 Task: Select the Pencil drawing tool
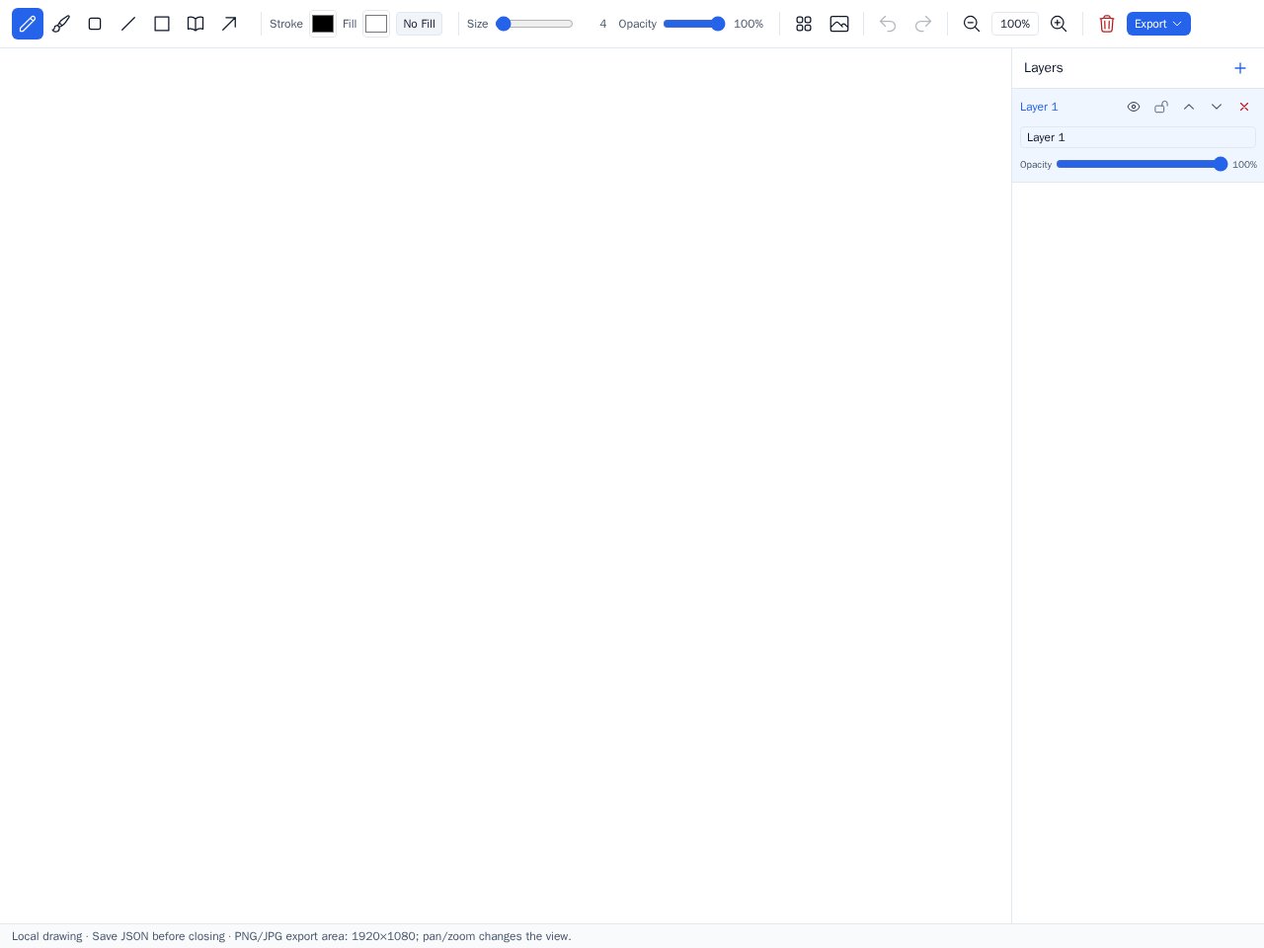tap(28, 24)
